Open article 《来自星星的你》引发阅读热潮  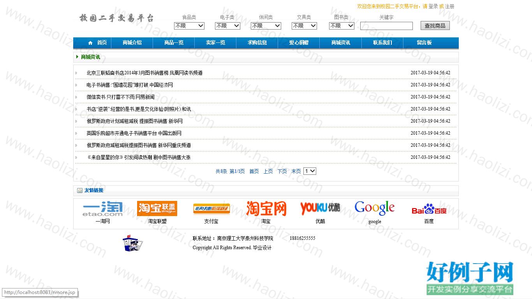point(139,157)
